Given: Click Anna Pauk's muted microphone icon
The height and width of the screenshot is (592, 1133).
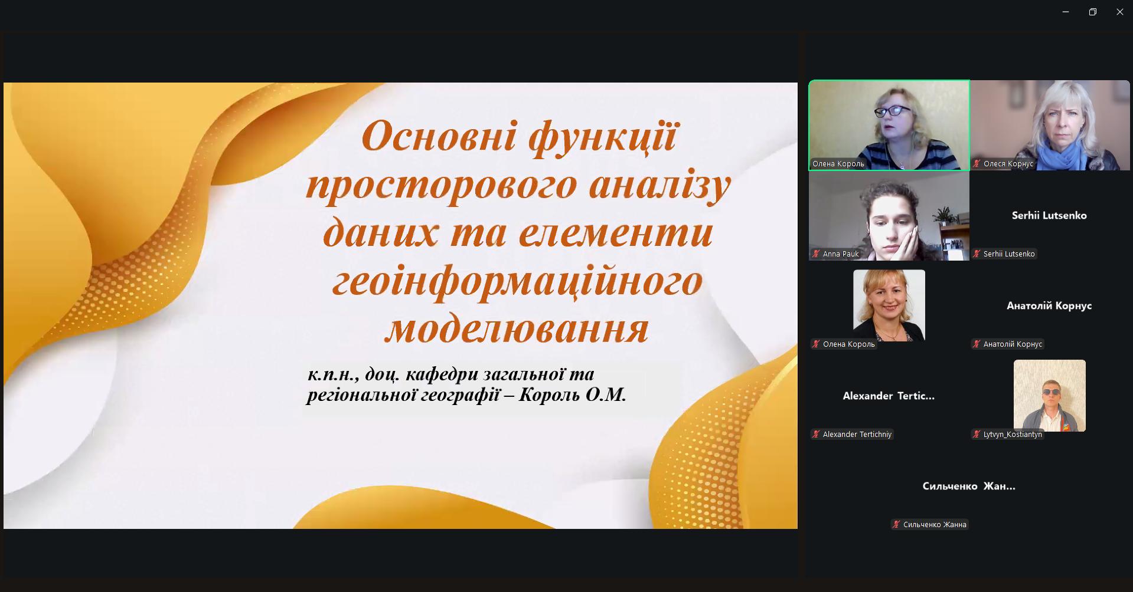Looking at the screenshot, I should (817, 254).
